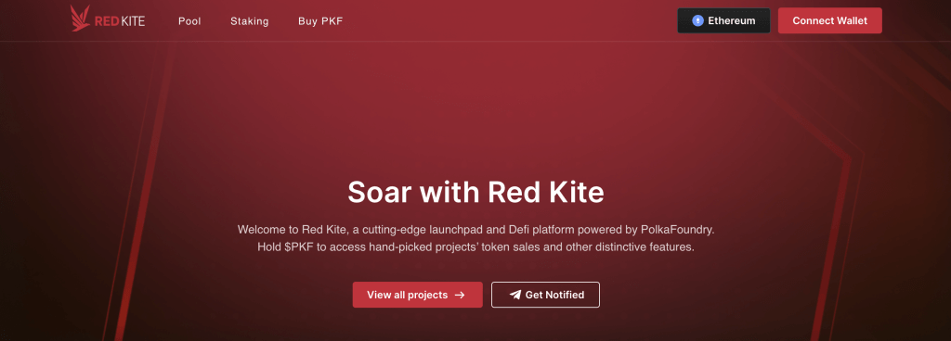Open the Ethereum network selector
The height and width of the screenshot is (341, 951).
click(x=723, y=20)
